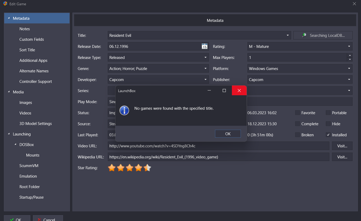Click the Video URL input field

tap(218, 146)
